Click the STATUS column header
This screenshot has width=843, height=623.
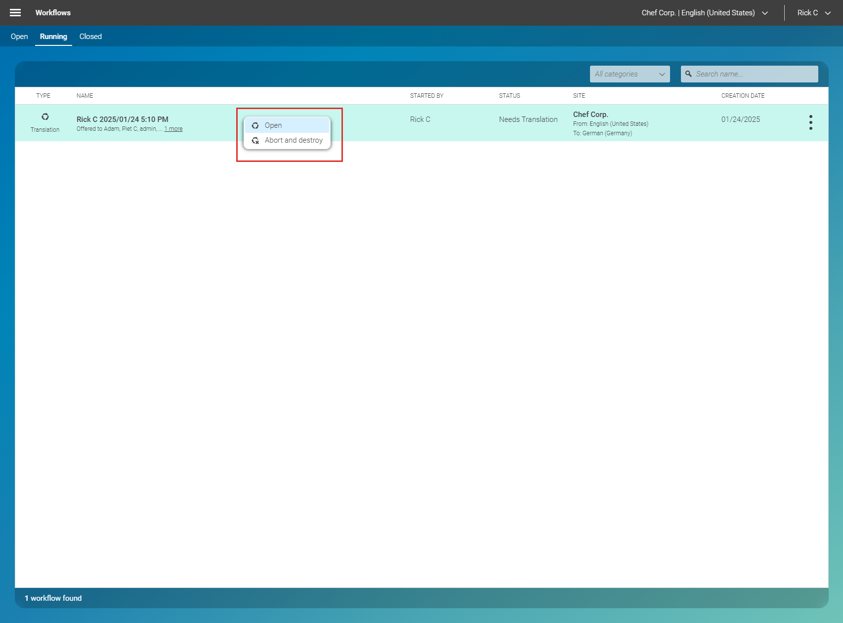[x=509, y=95]
